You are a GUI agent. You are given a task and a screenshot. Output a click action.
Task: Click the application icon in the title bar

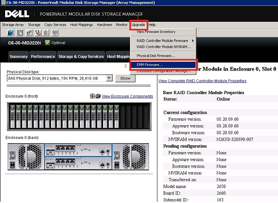[3, 3]
